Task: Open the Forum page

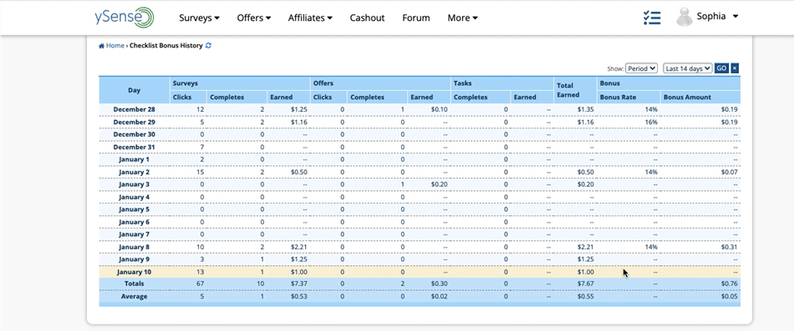Action: [x=416, y=18]
